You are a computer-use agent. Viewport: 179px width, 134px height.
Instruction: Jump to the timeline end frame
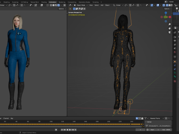(75, 130)
